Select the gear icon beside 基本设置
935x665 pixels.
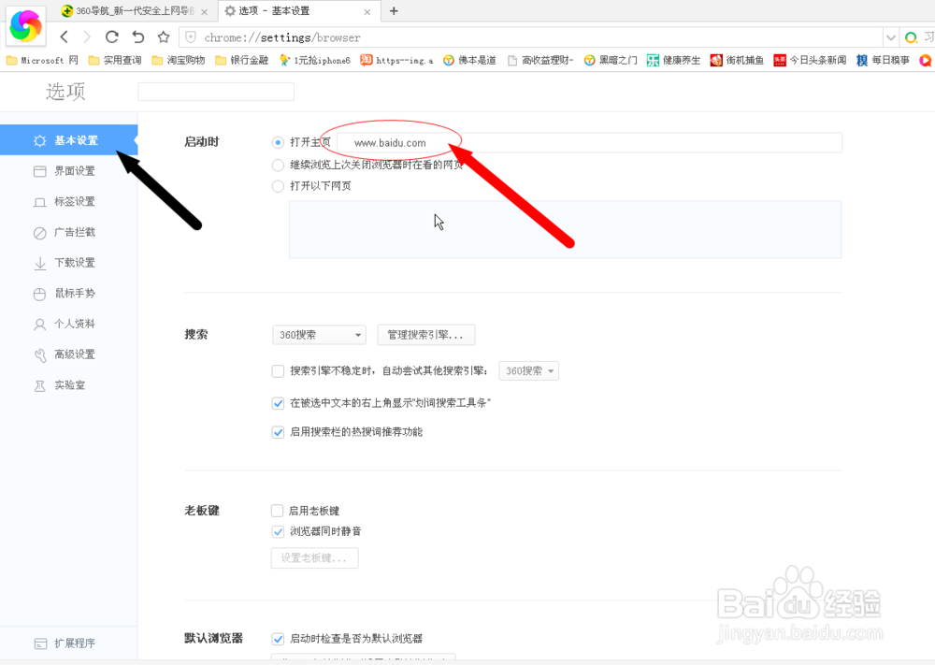tap(38, 139)
